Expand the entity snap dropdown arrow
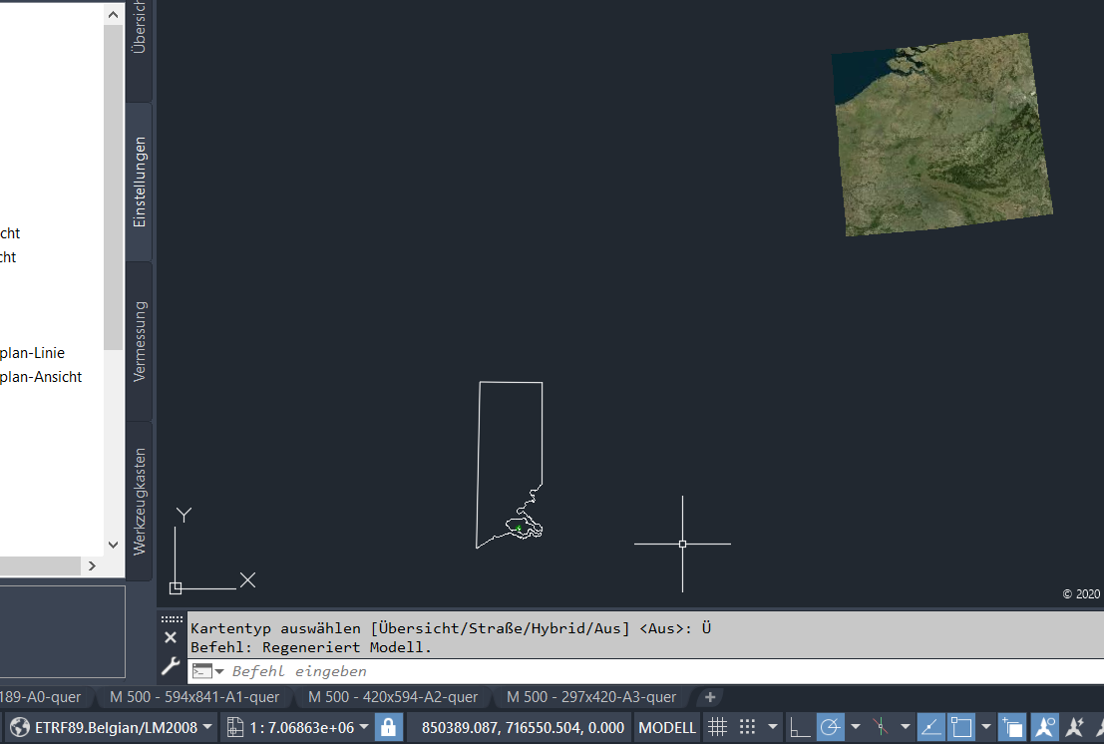 (x=906, y=726)
